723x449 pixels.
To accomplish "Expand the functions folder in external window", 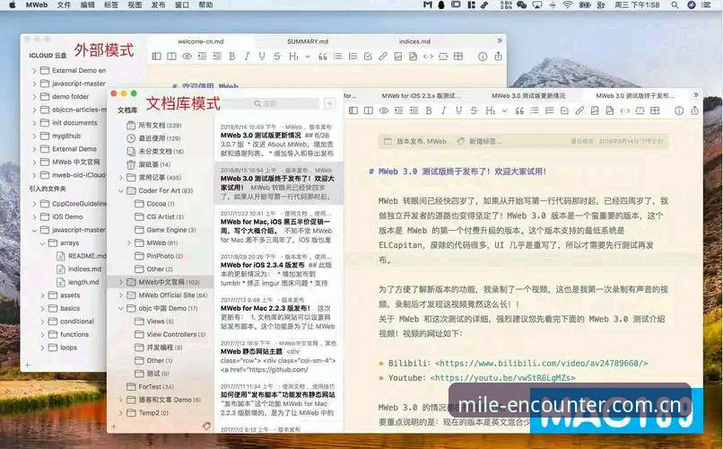I will [42, 335].
